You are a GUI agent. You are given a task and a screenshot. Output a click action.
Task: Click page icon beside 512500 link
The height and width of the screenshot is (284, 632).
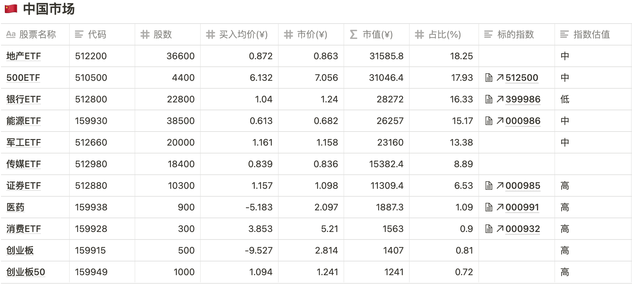click(489, 78)
